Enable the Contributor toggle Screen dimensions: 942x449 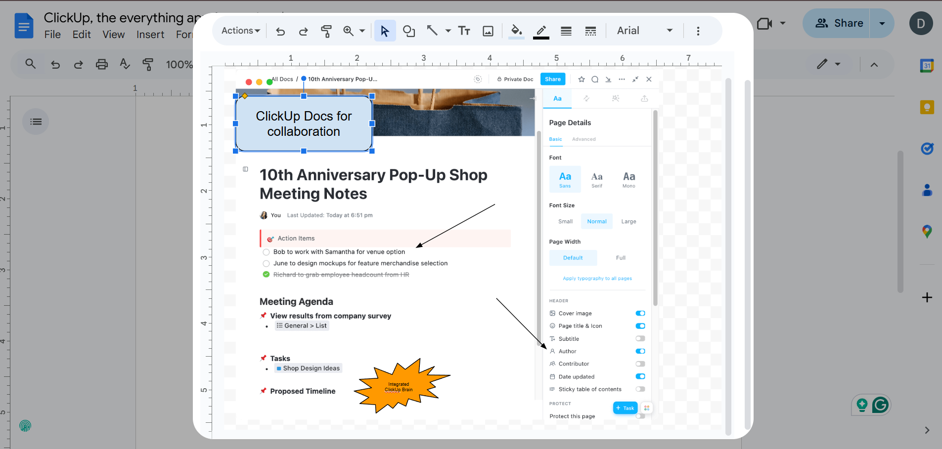pyautogui.click(x=640, y=364)
